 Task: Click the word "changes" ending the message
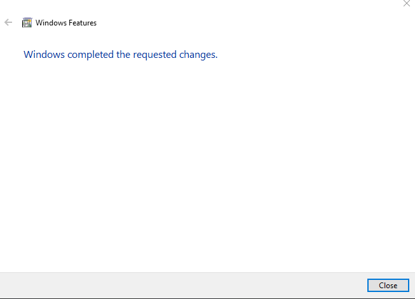(x=198, y=55)
